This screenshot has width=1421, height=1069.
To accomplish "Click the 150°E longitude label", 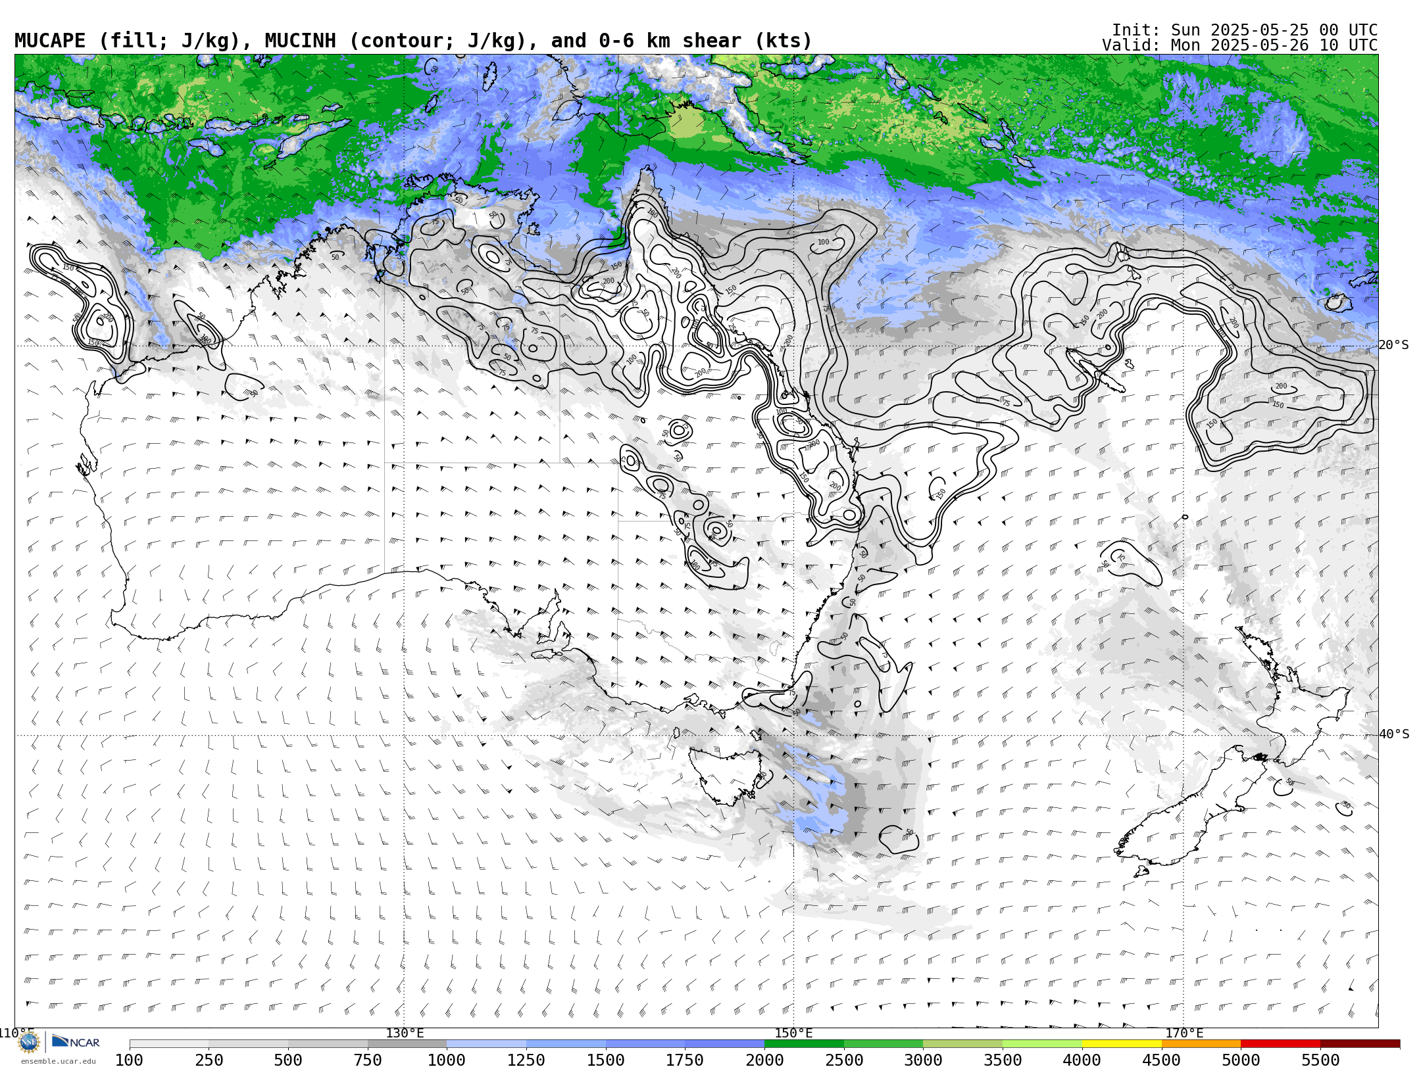I will coord(794,1033).
